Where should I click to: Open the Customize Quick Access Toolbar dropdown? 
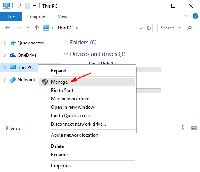coord(35,7)
